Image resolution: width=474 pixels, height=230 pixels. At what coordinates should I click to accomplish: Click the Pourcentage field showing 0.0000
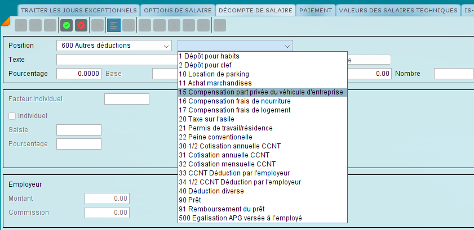click(79, 74)
